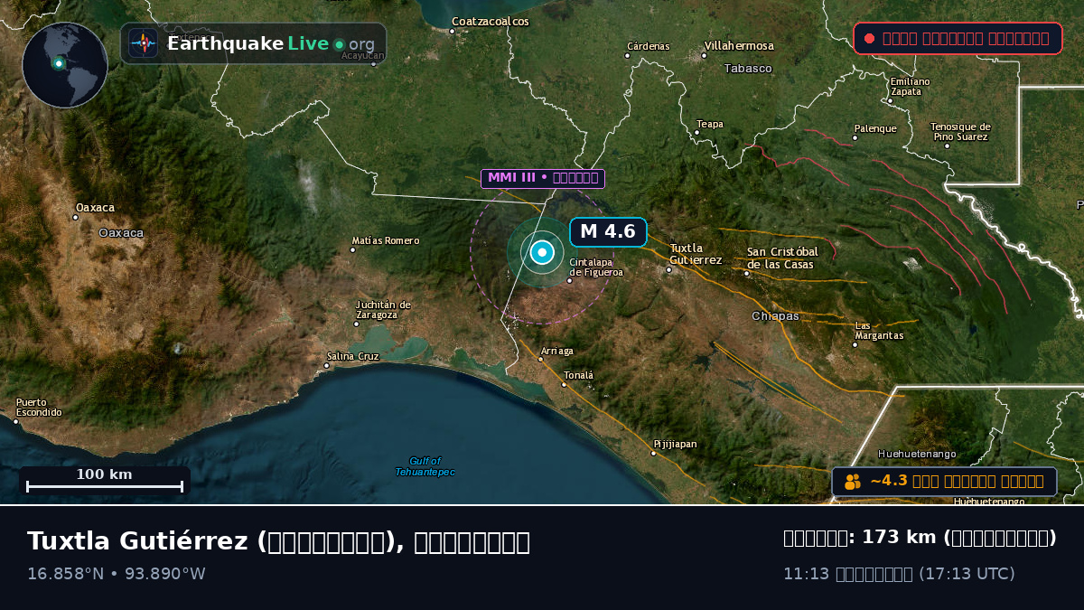
Task: Click the people icon in population badge
Action: 853,482
